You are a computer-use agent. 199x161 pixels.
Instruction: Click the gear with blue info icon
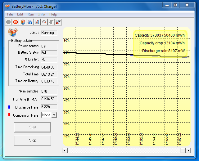tap(30, 22)
